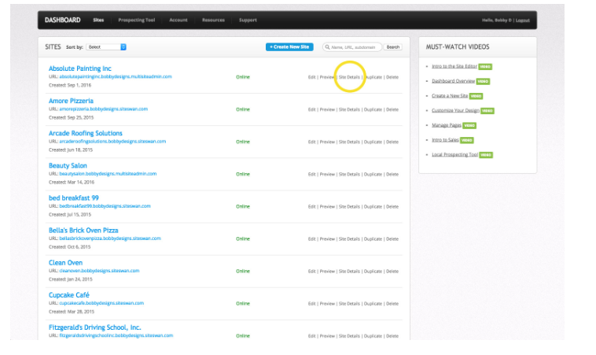Delete the Clean Oven site
Image resolution: width=596 pixels, height=355 pixels.
(x=392, y=272)
